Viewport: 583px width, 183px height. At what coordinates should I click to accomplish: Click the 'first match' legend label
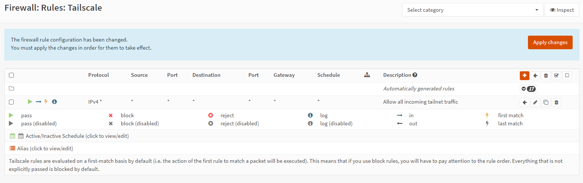point(511,115)
